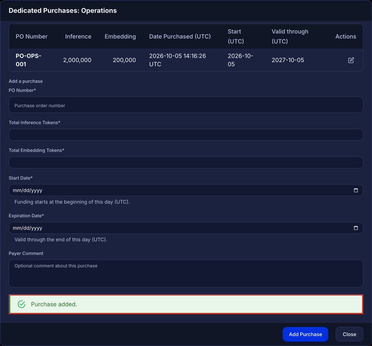The height and width of the screenshot is (346, 372).
Task: Click the 2,000,000 inference value
Action: (77, 60)
